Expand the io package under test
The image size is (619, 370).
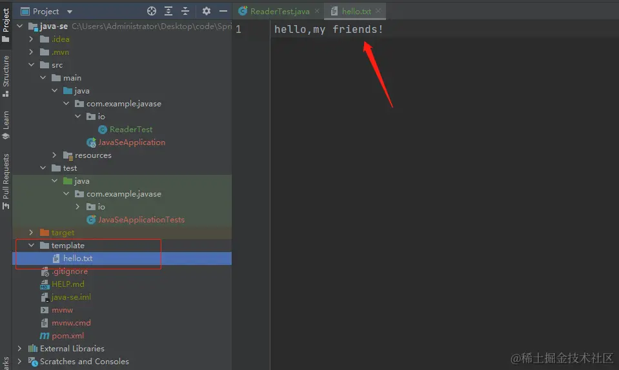[x=77, y=206]
